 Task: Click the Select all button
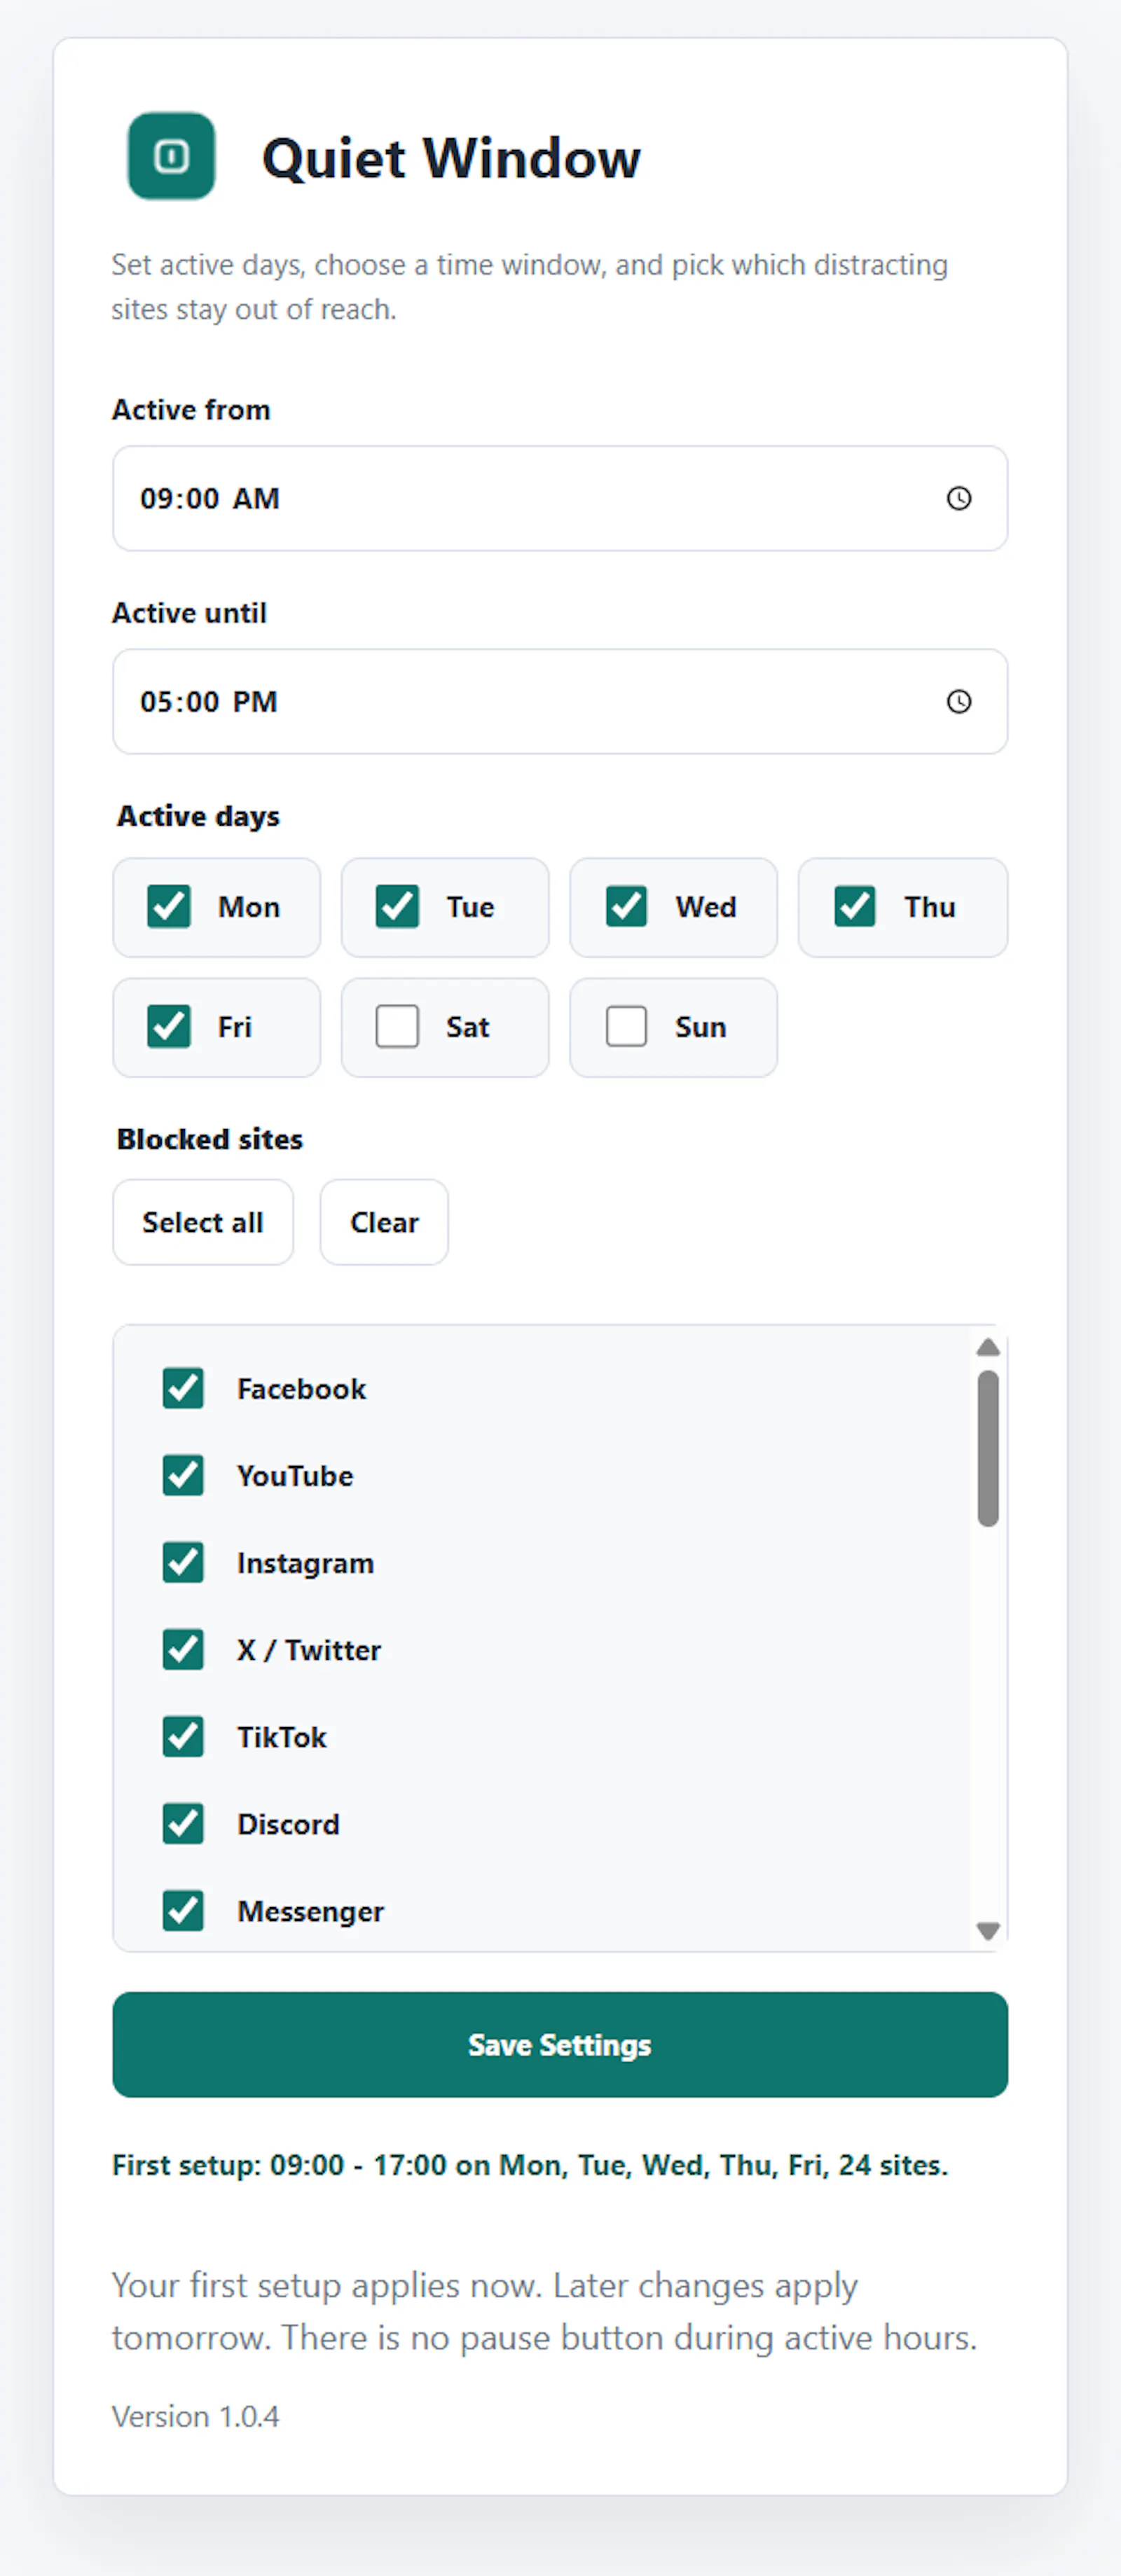click(x=203, y=1222)
